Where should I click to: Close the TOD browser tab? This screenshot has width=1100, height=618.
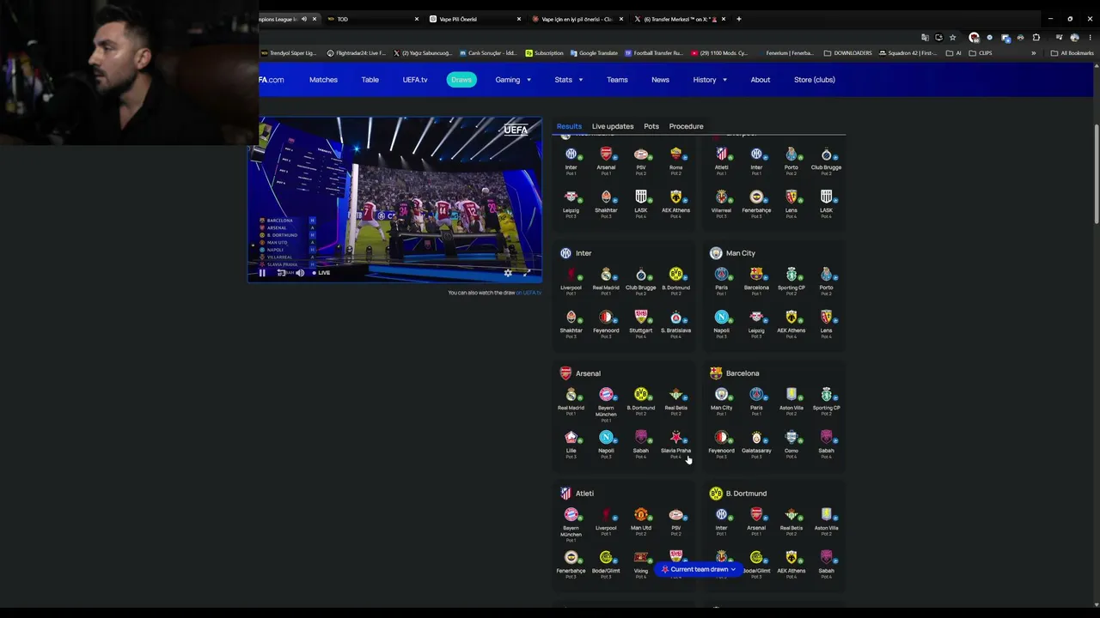click(x=417, y=19)
